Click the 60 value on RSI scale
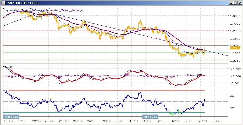The height and width of the screenshot is (125, 243). 232,96
